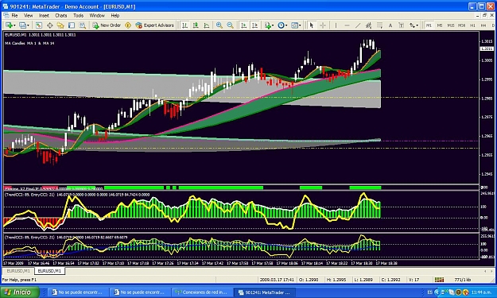This screenshot has height=298, width=497.
Task: Click the Templates icon
Action: click(x=294, y=25)
